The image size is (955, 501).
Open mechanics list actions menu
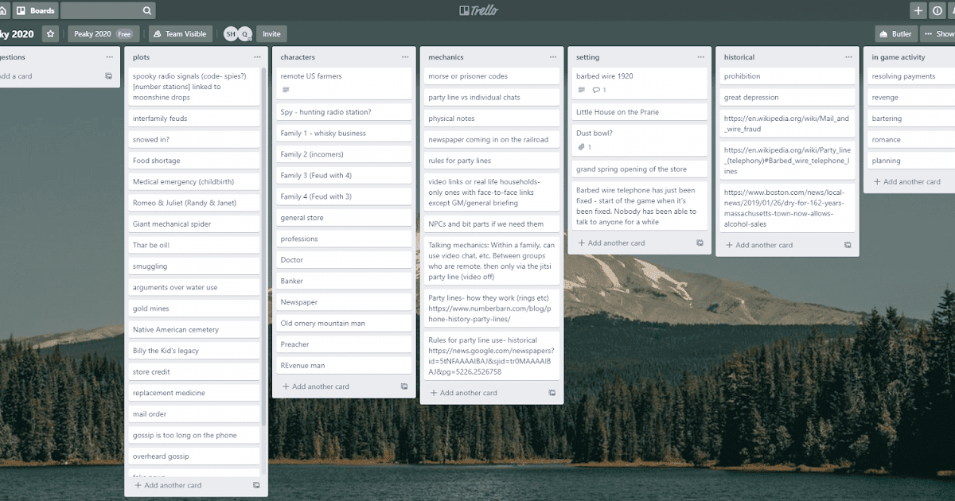tap(553, 57)
